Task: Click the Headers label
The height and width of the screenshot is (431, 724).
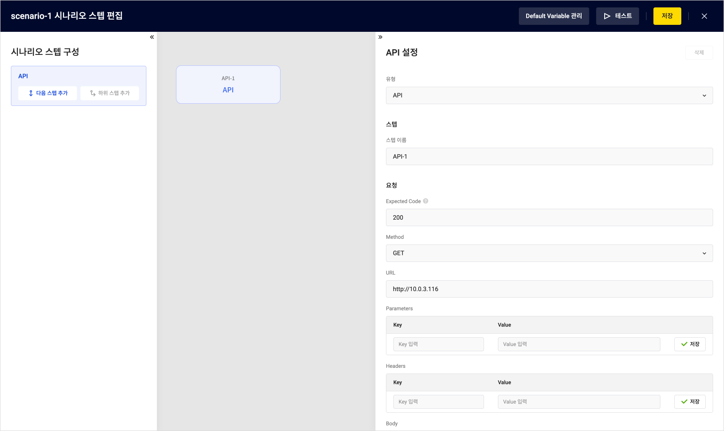Action: (396, 366)
